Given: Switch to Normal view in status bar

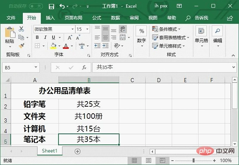Looking at the screenshot, I should 134,160.
